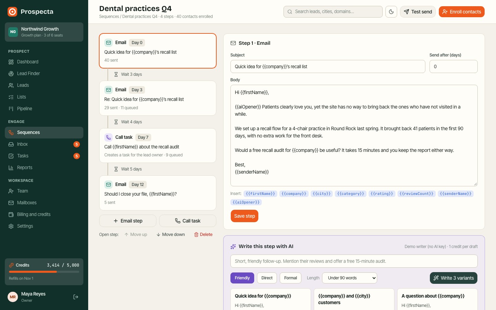
Task: Click the Prospecta logo icon
Action: pos(12,12)
